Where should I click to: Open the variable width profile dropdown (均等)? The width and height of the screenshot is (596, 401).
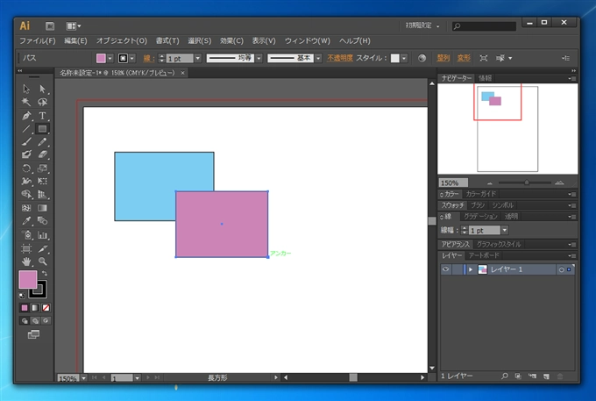(259, 58)
